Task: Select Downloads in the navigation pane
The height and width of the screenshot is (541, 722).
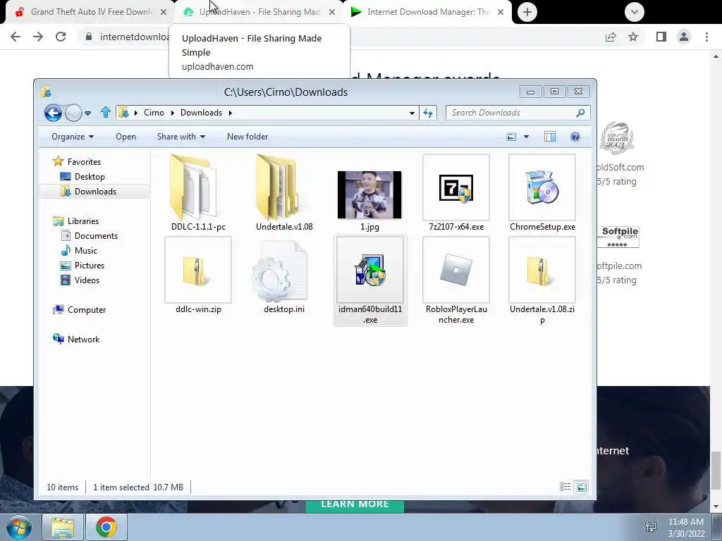Action: [x=94, y=192]
